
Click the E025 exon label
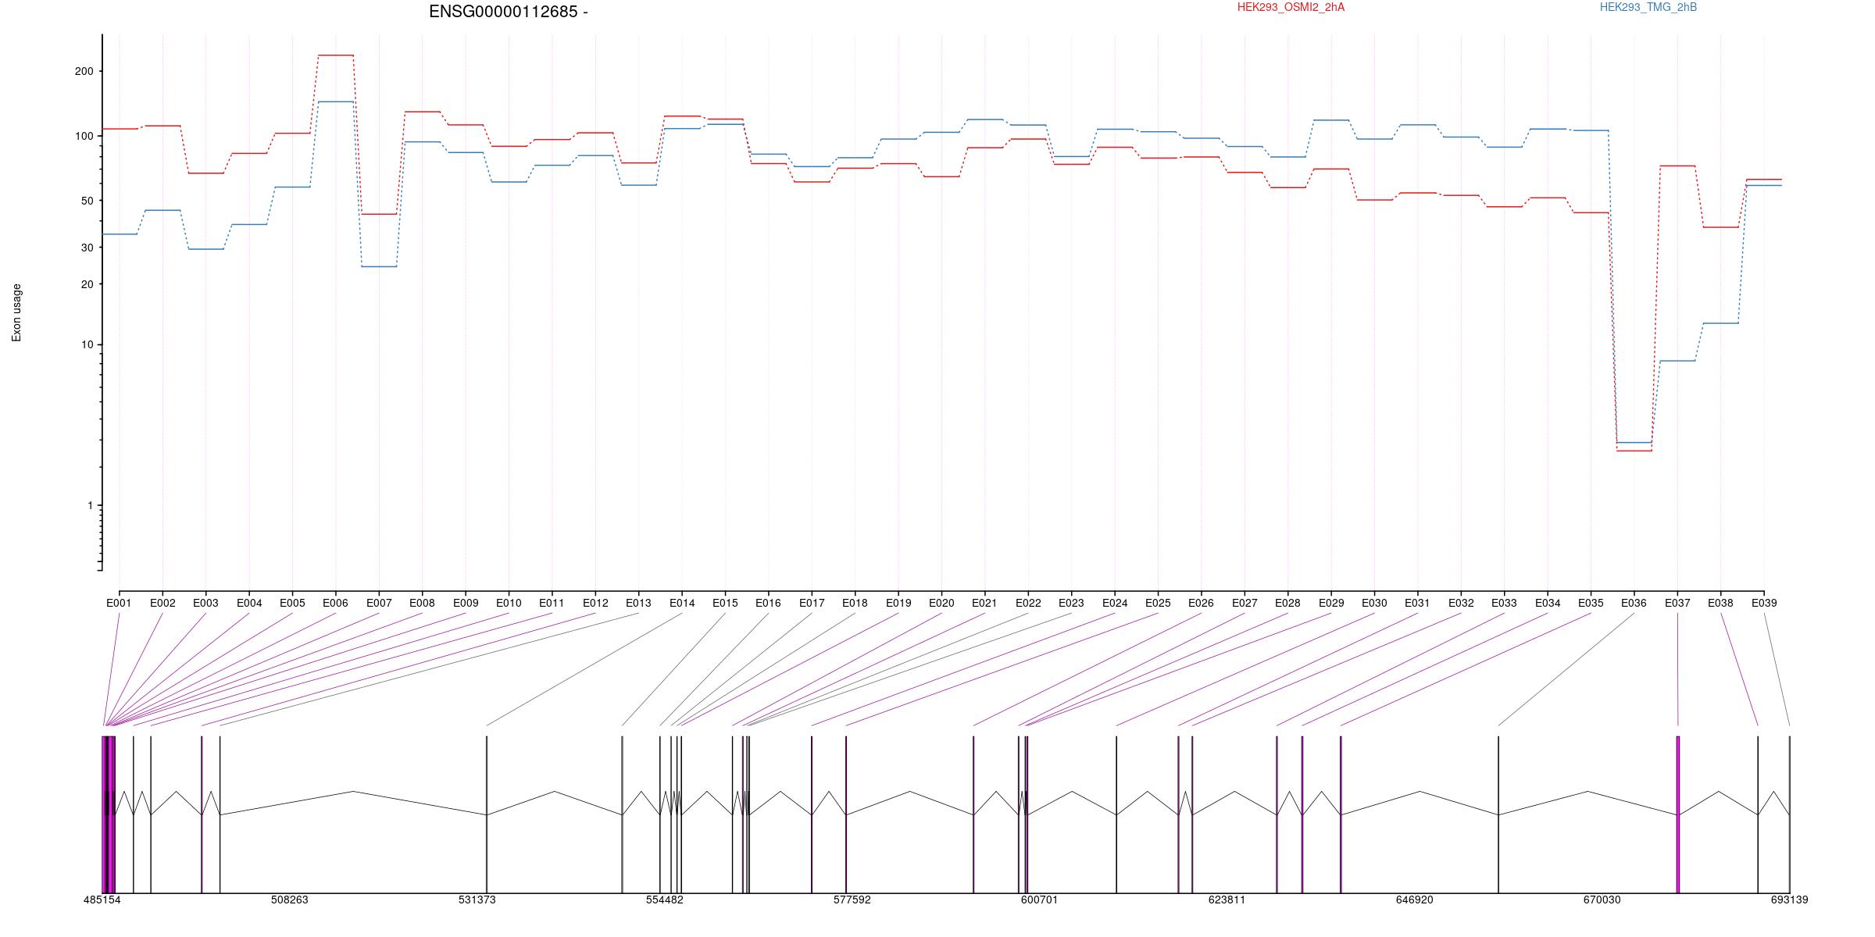point(1158,603)
